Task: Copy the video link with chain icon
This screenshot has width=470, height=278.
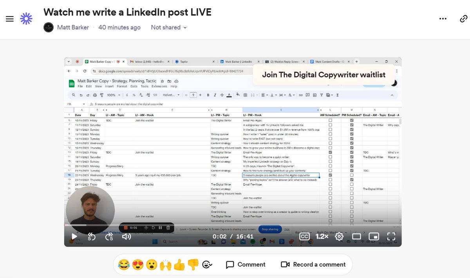Action: point(463,19)
